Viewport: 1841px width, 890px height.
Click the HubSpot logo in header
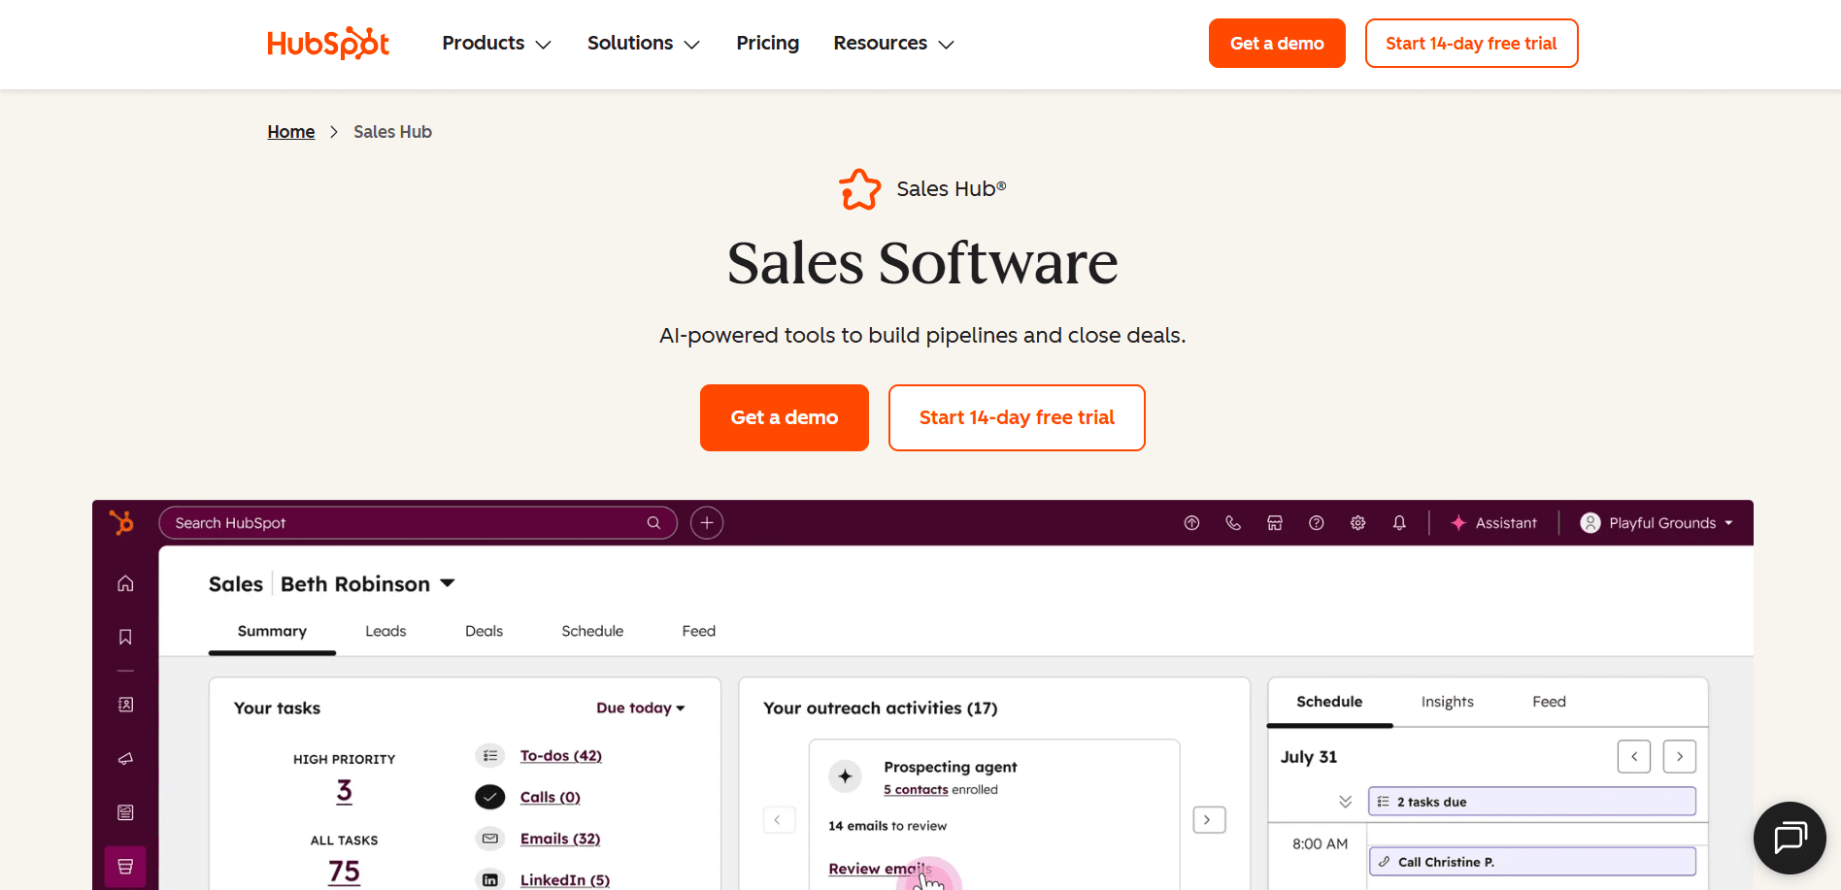(x=328, y=43)
